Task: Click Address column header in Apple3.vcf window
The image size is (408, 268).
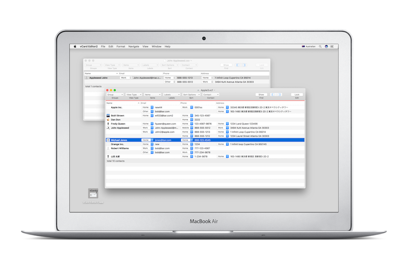Action: coord(260,103)
